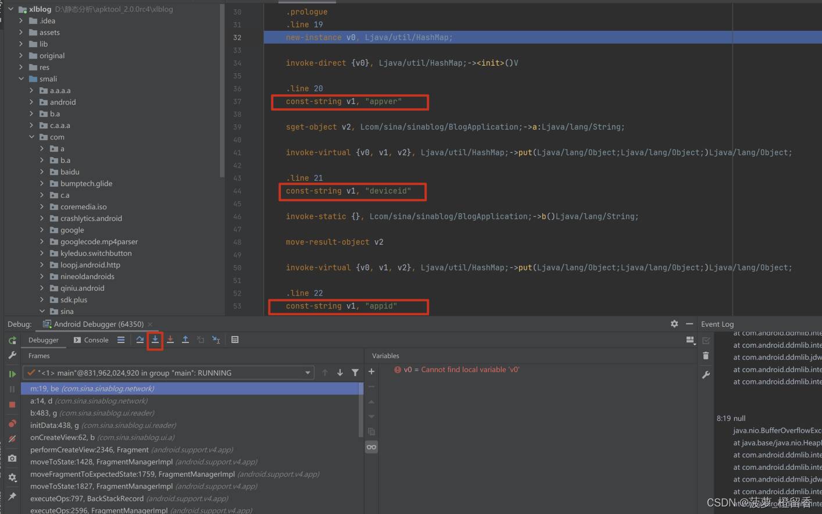Open debugger settings wrench in left strip
Screen dimensions: 822x514
(x=12, y=355)
